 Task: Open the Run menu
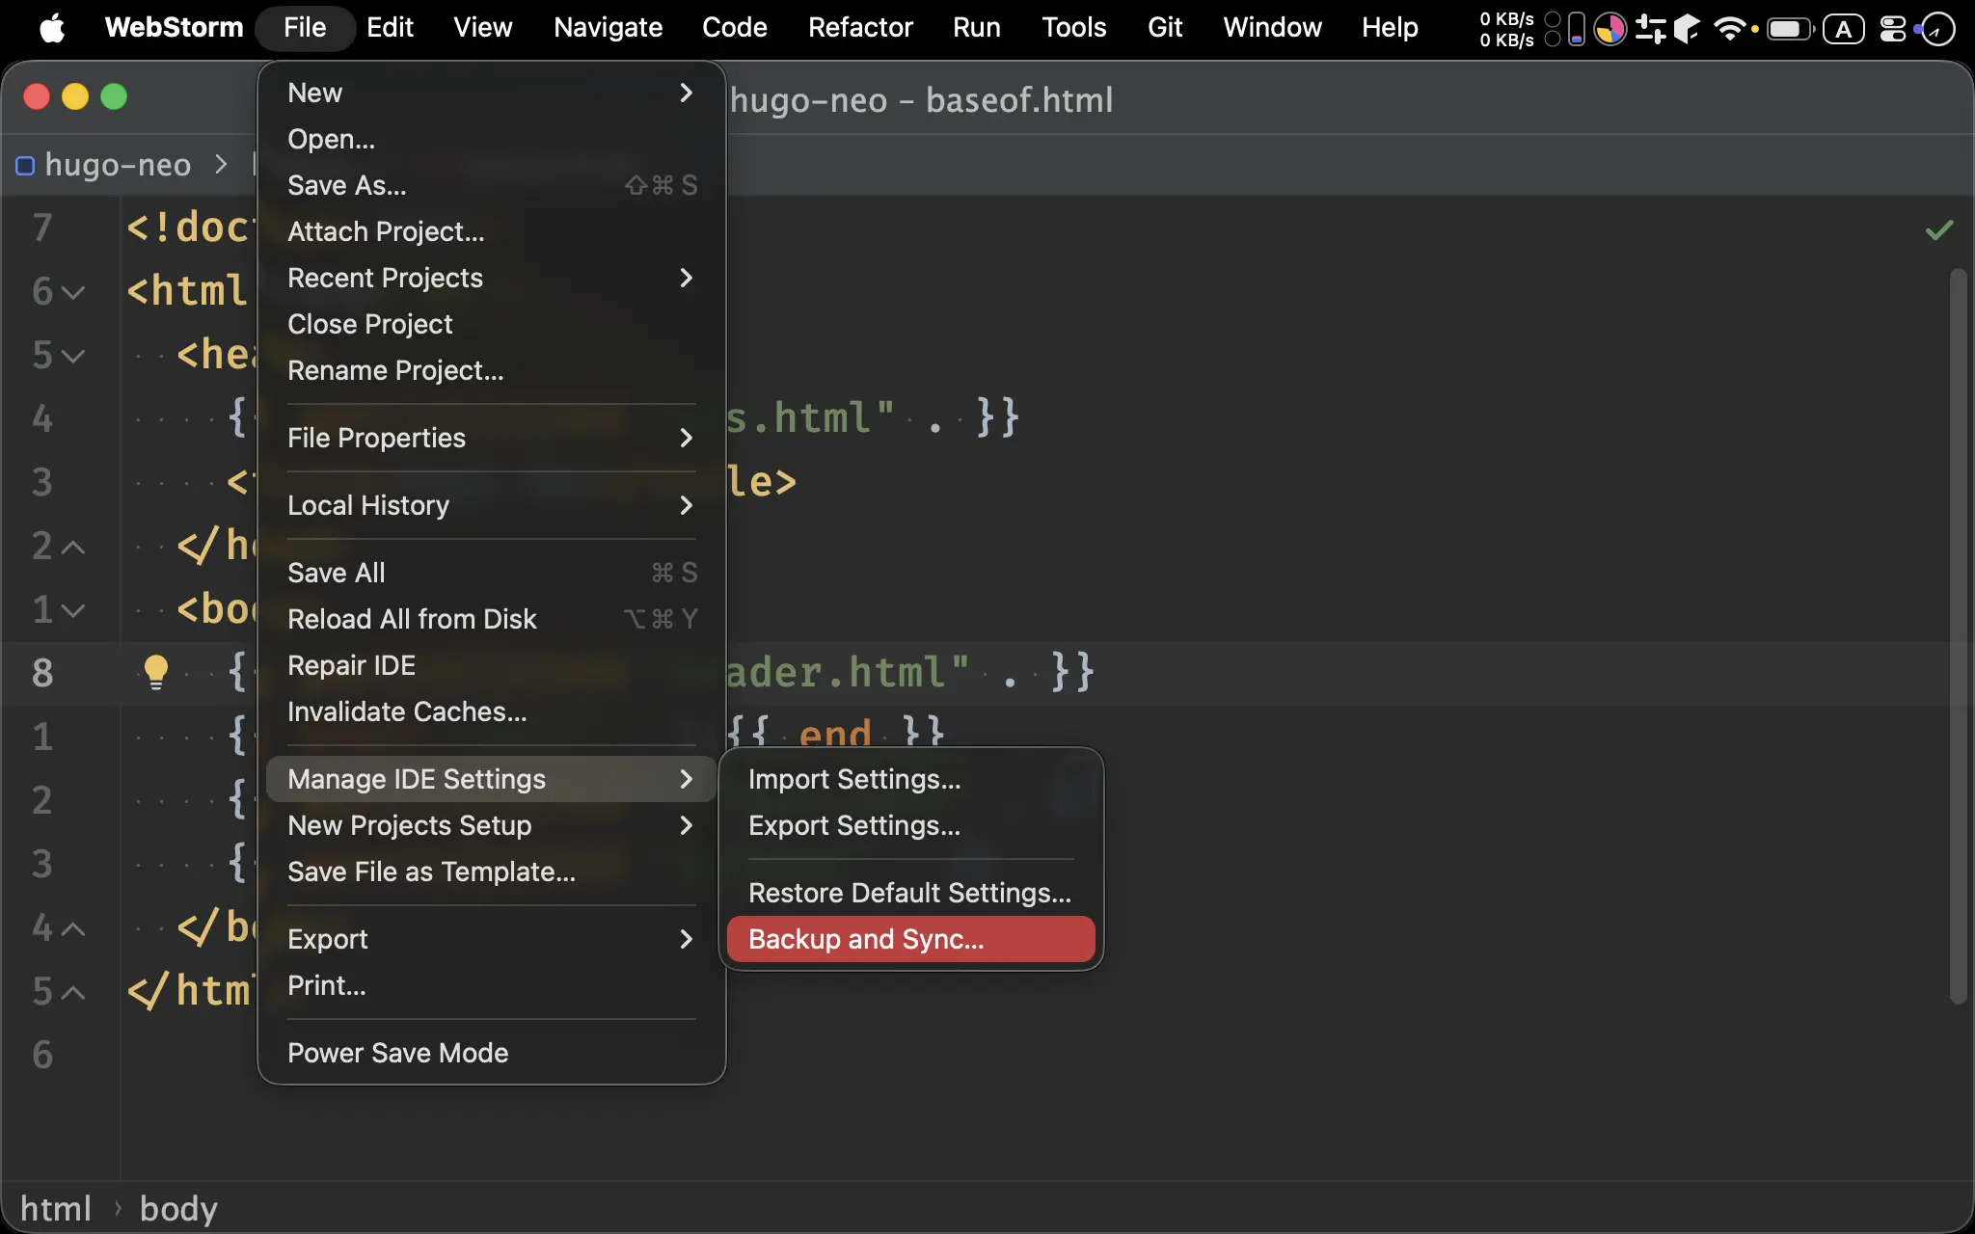pyautogui.click(x=977, y=28)
